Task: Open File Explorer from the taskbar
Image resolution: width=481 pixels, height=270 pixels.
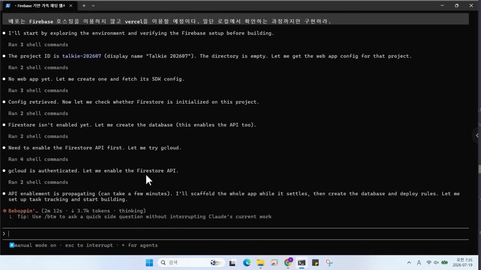Action: click(260, 263)
